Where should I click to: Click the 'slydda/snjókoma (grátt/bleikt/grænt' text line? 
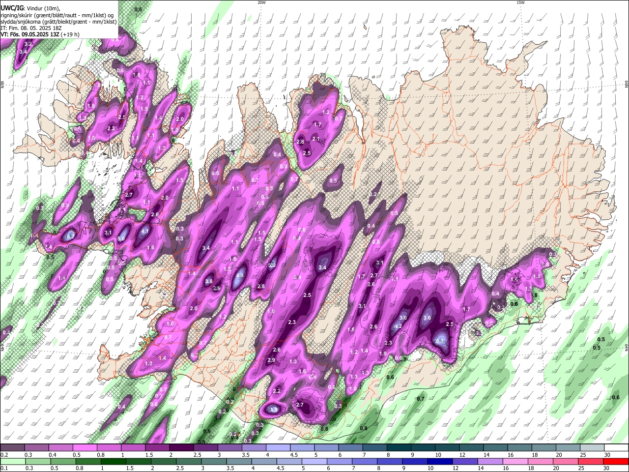tap(58, 22)
